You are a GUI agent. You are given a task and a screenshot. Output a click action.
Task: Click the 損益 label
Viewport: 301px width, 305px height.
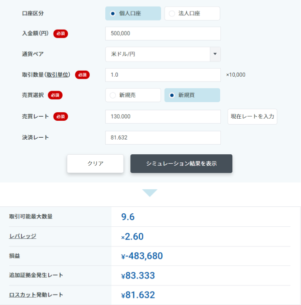(x=15, y=256)
